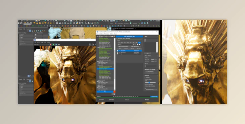Toggle checkbox of third modifier list row
245x124 pixels.
[x=118, y=54]
